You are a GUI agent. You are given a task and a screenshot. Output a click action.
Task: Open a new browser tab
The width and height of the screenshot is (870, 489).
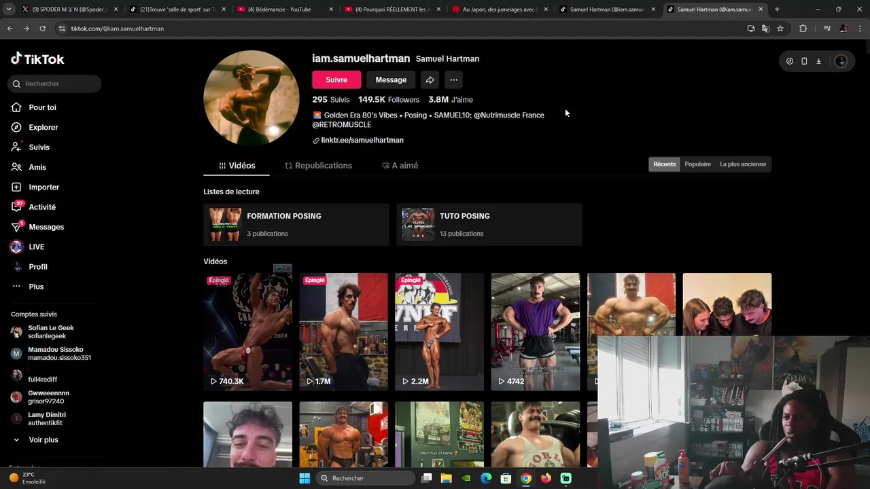777,10
